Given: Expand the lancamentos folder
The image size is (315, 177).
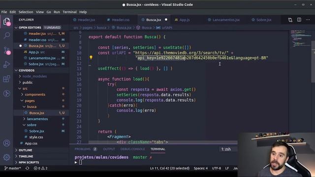Looking at the screenshot, I should [41, 119].
